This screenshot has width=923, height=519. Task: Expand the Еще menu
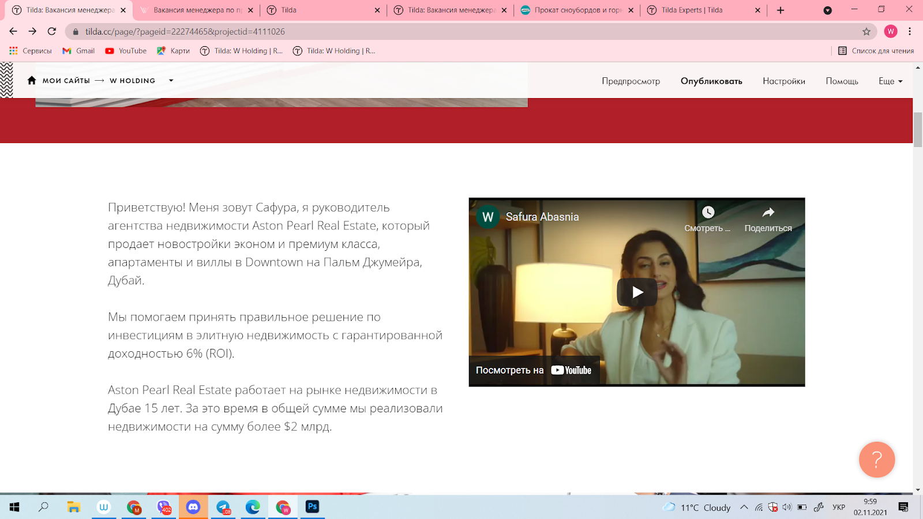click(x=890, y=81)
